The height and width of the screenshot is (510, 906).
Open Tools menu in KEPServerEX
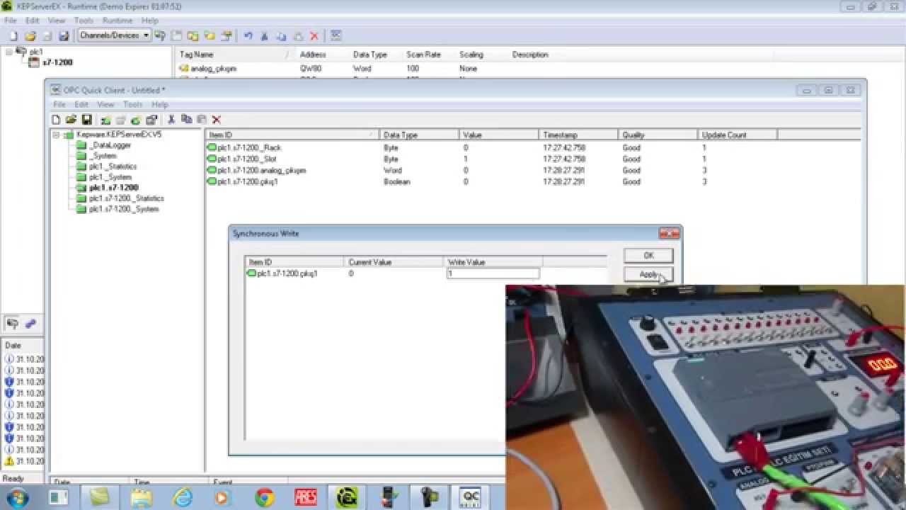pyautogui.click(x=84, y=21)
